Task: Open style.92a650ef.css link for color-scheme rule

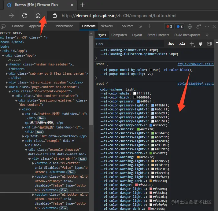Action: tap(195, 84)
